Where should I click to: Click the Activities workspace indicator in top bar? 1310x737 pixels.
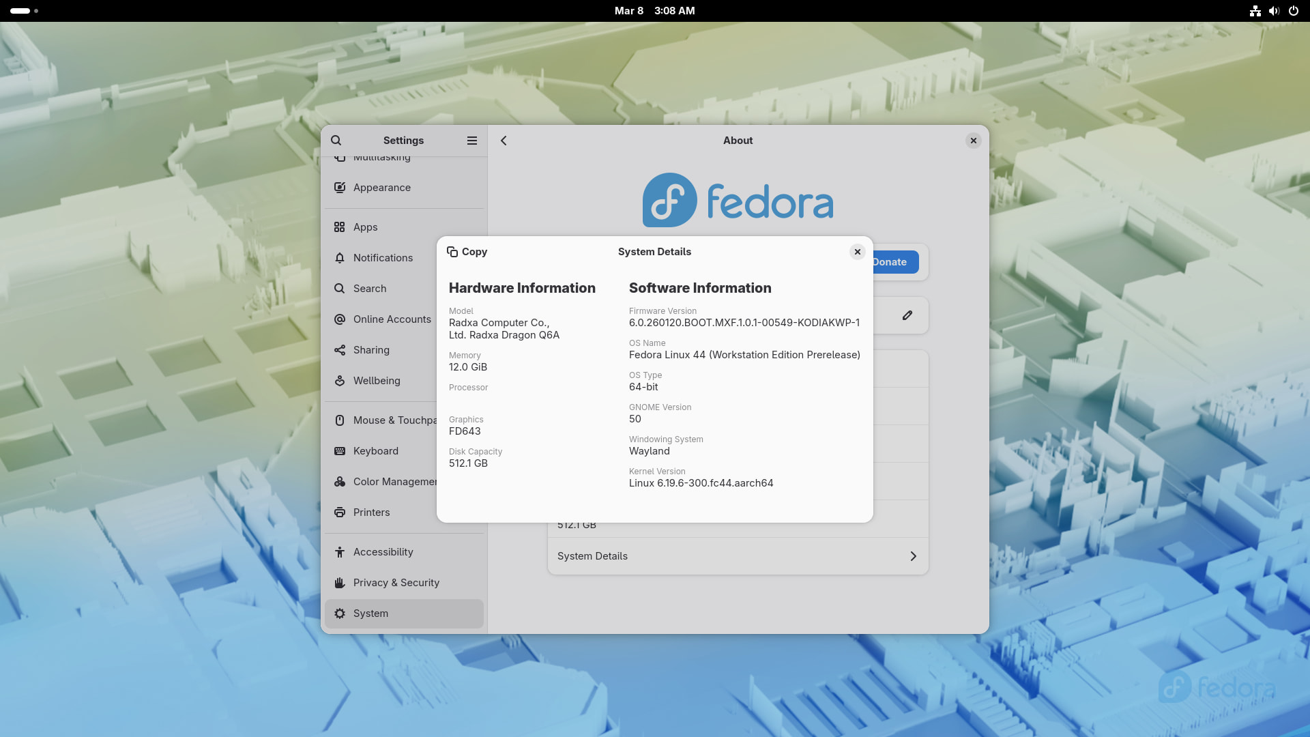point(25,11)
